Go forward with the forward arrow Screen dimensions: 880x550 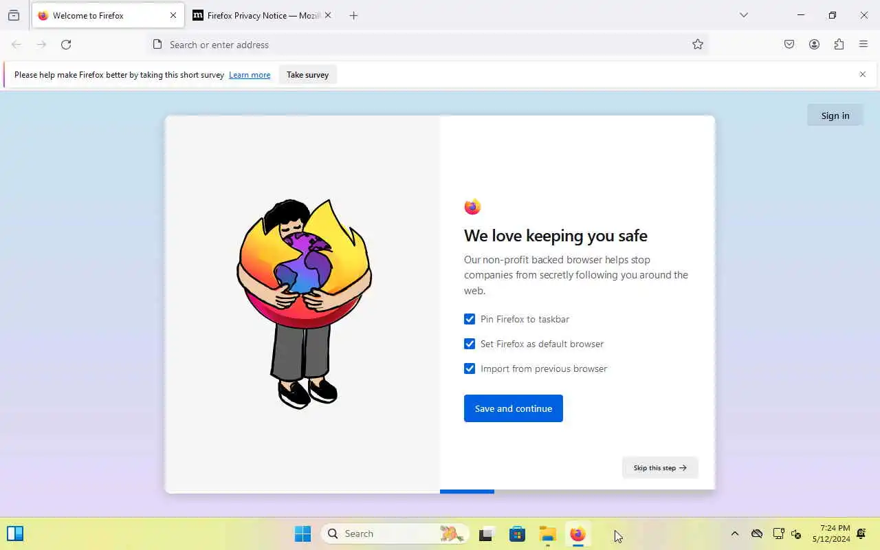tap(41, 45)
